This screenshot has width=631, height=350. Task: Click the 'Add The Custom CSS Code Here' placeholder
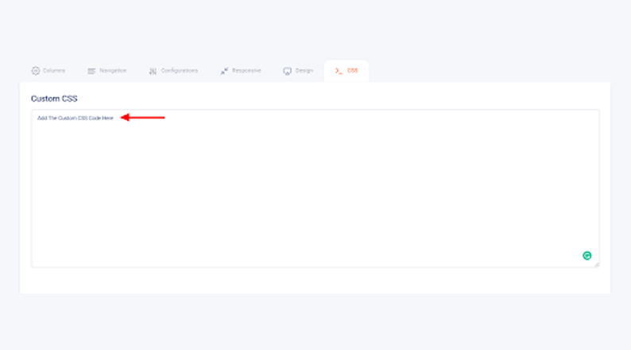pyautogui.click(x=75, y=118)
